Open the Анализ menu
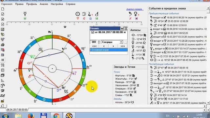 (x=44, y=4)
